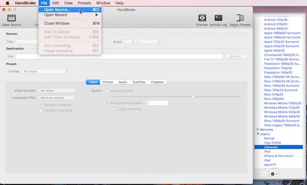Select Average Bitrate radio button
307x185 pixels.
coord(107,103)
